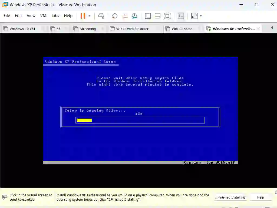
Task: Open the VM menu
Action: click(43, 16)
